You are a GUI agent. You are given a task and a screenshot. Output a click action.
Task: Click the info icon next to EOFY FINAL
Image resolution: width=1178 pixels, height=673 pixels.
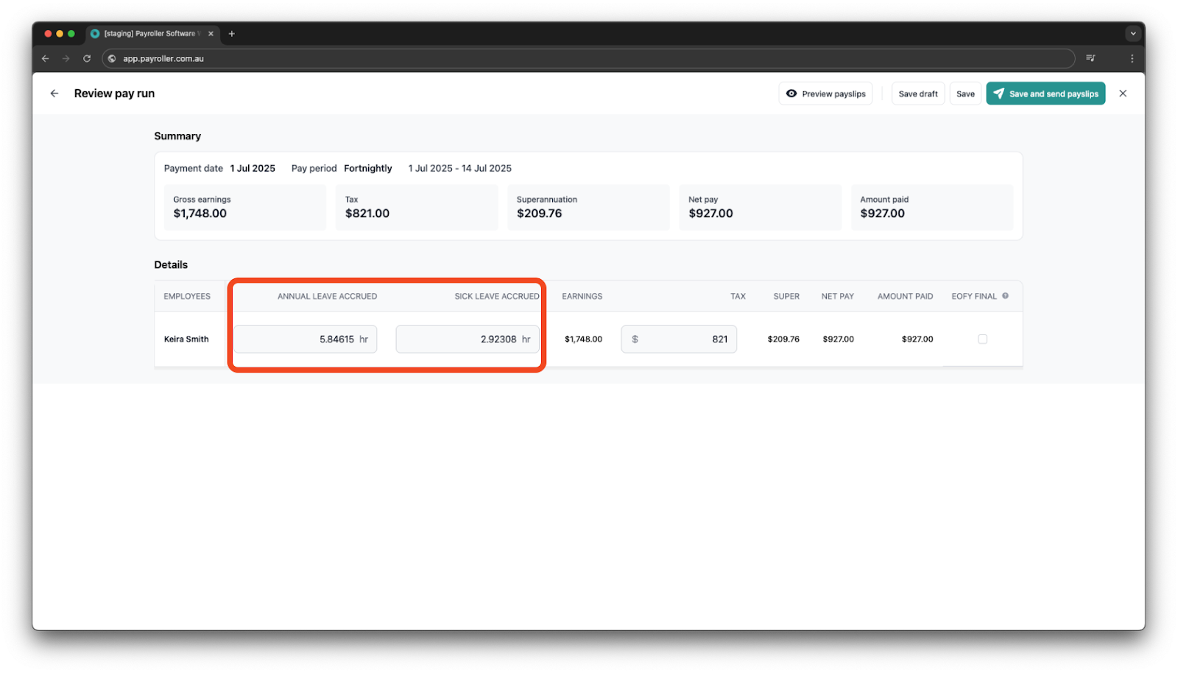(1004, 296)
